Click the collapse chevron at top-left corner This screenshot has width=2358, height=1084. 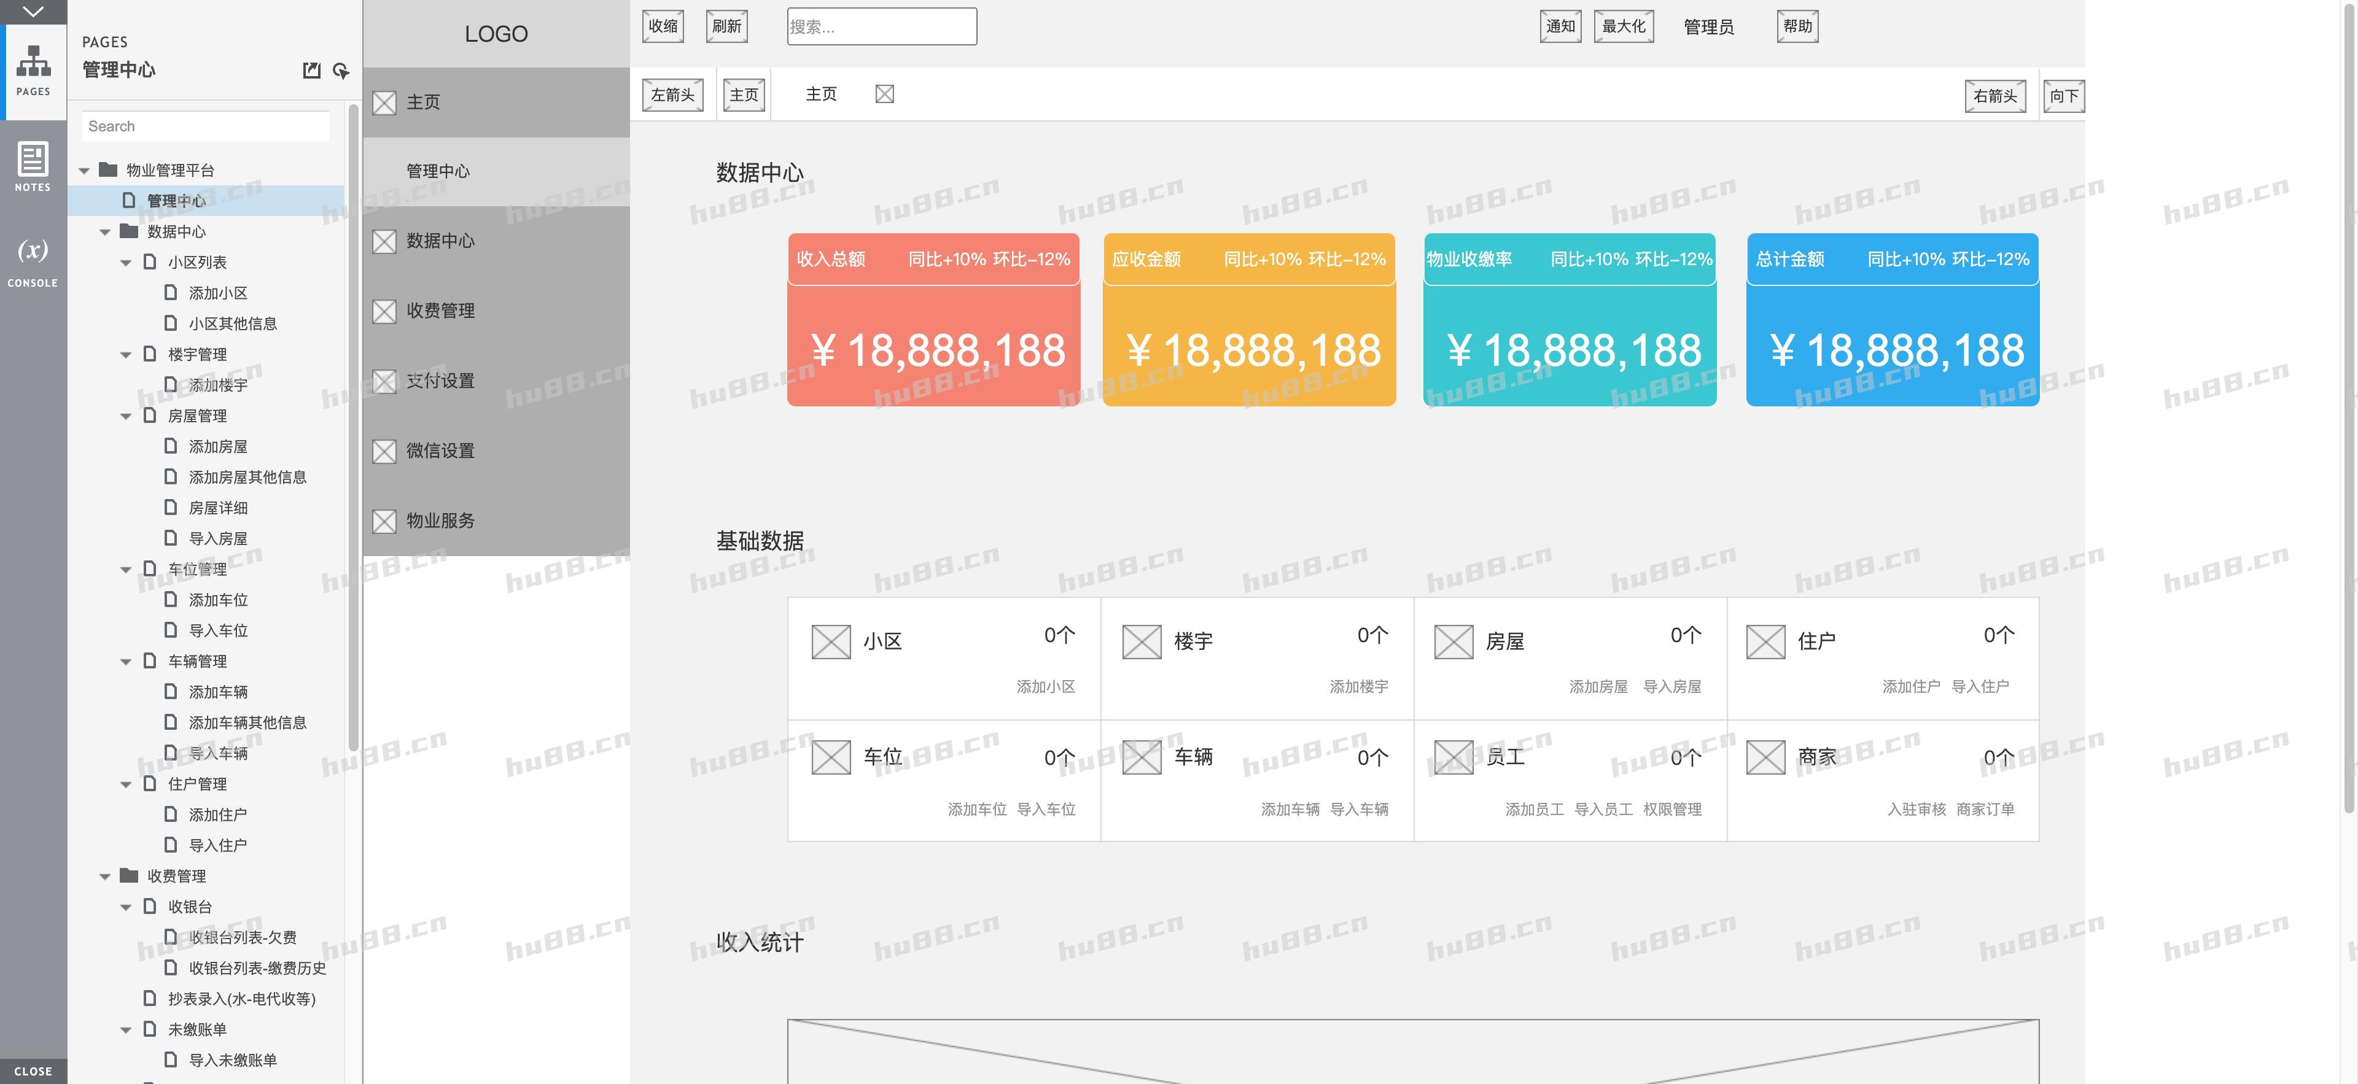point(33,12)
